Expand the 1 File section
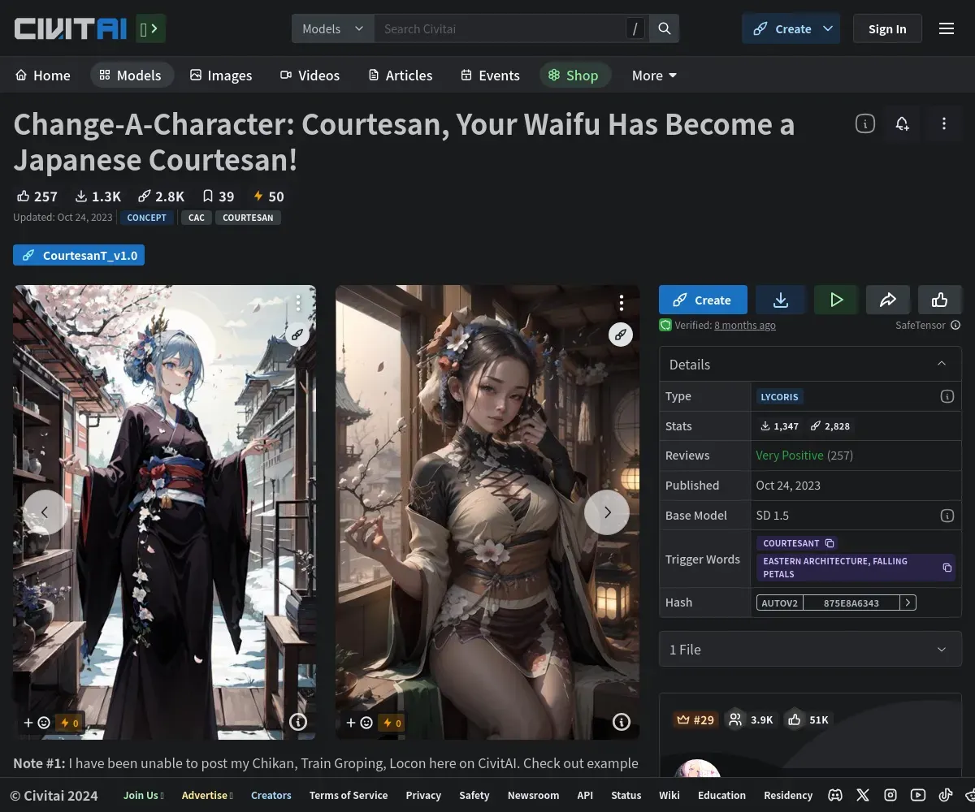This screenshot has width=975, height=812. 810,649
